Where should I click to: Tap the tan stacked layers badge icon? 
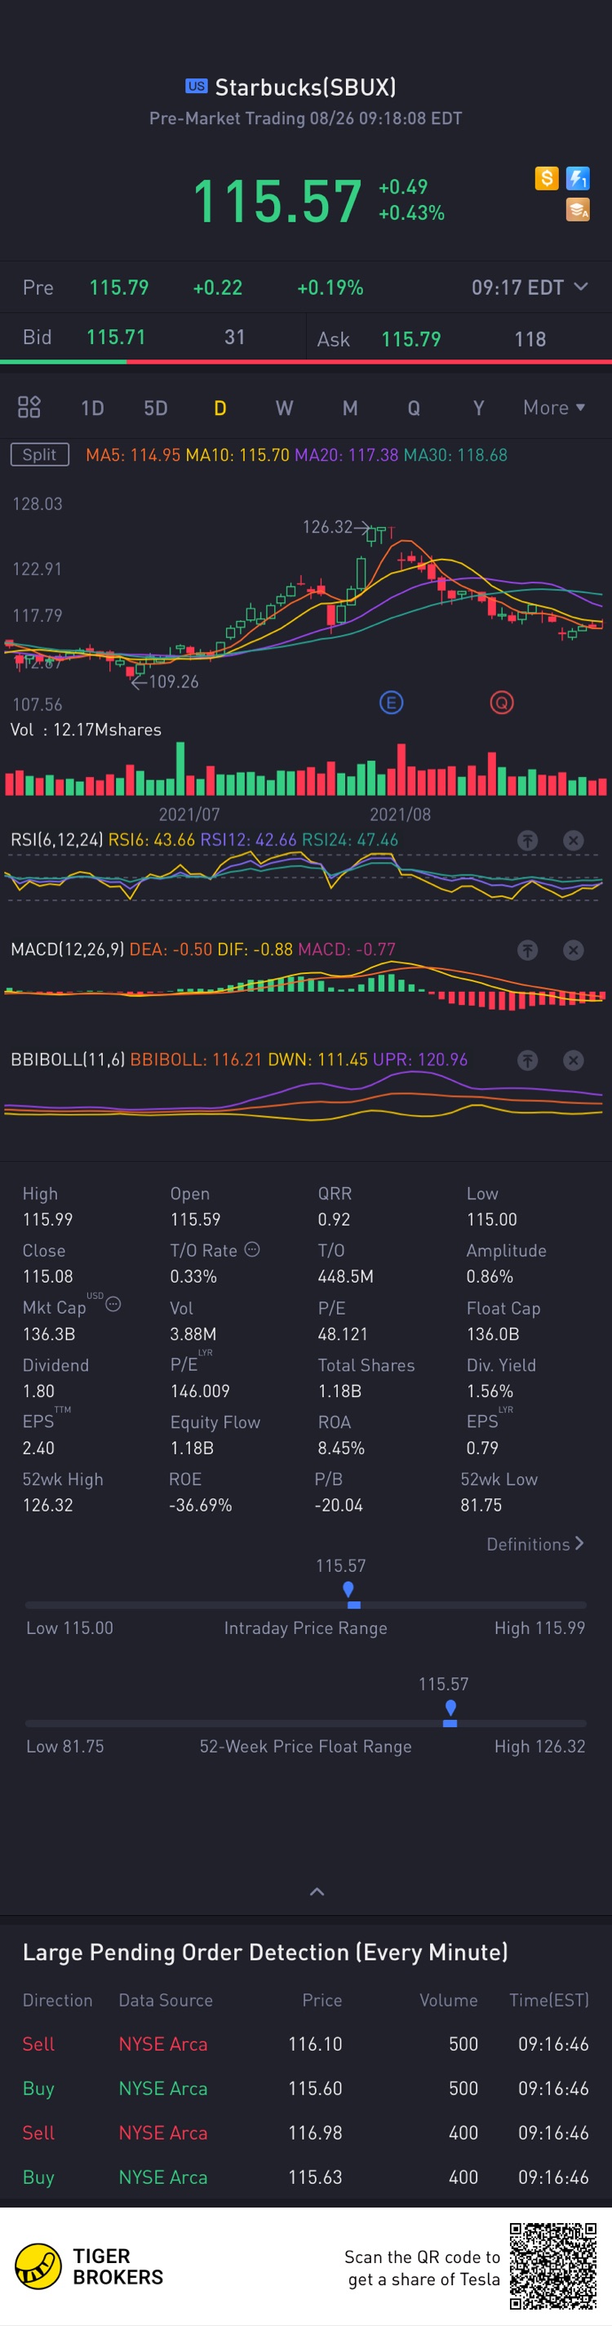pyautogui.click(x=578, y=209)
